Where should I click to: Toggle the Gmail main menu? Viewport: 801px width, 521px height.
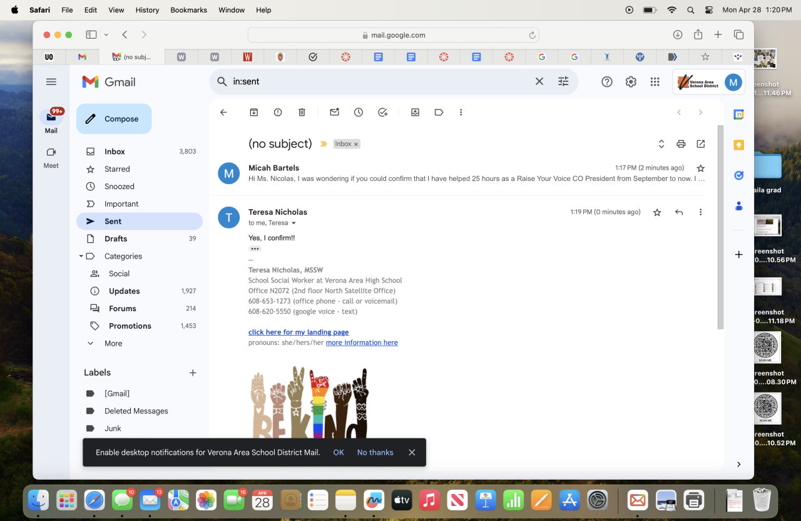click(x=51, y=82)
